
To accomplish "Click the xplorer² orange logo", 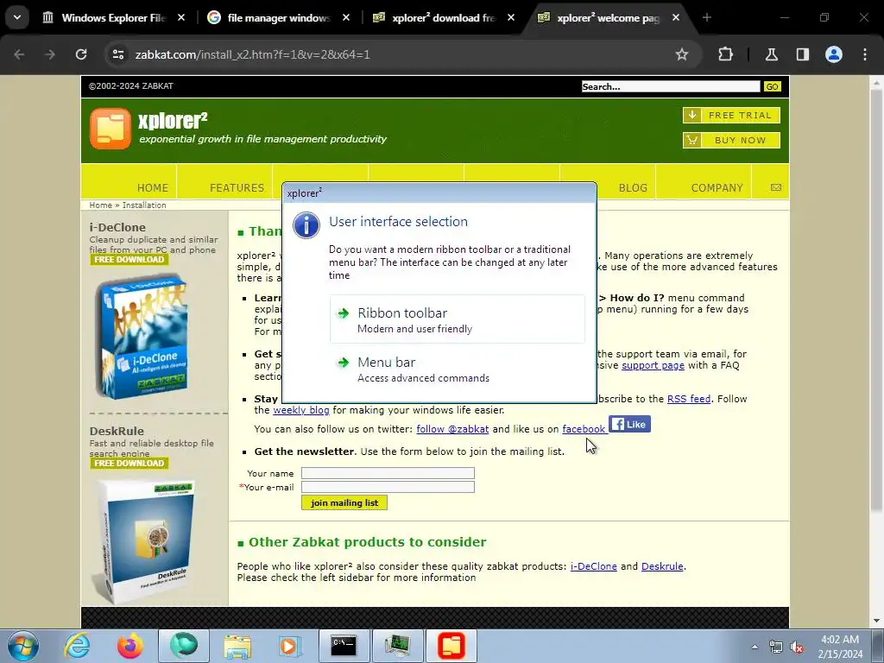I will click(110, 129).
